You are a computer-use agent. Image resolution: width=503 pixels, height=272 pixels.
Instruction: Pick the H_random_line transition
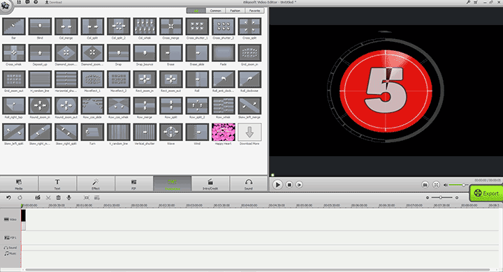pyautogui.click(x=40, y=79)
